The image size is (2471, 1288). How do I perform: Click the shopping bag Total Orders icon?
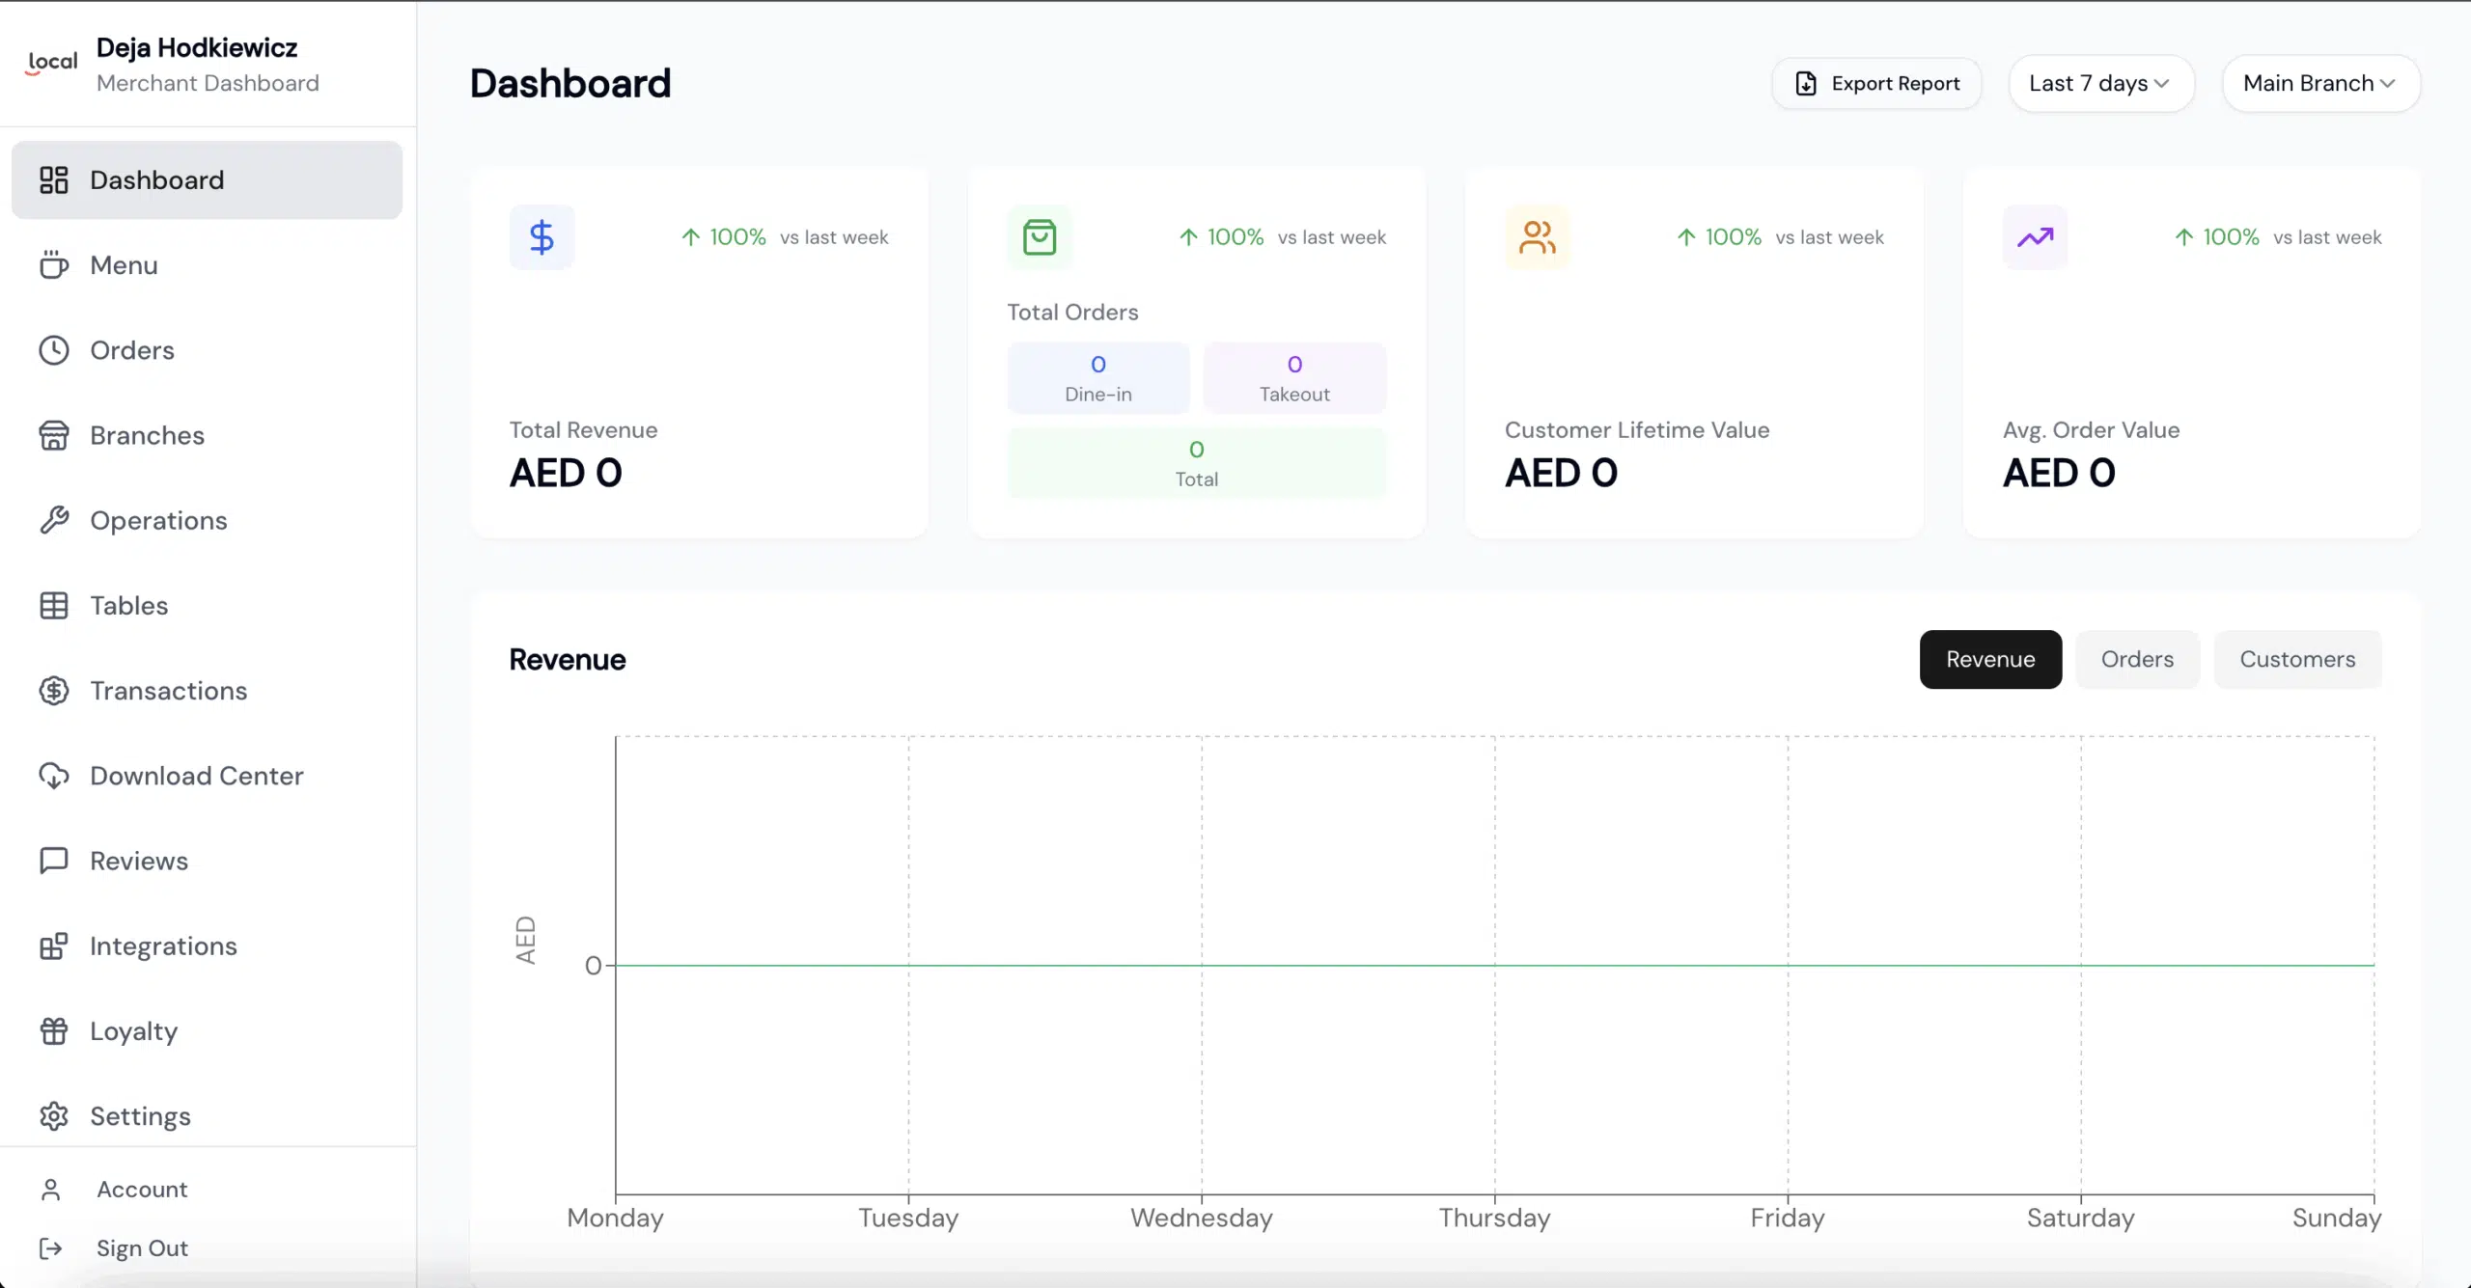click(x=1040, y=237)
